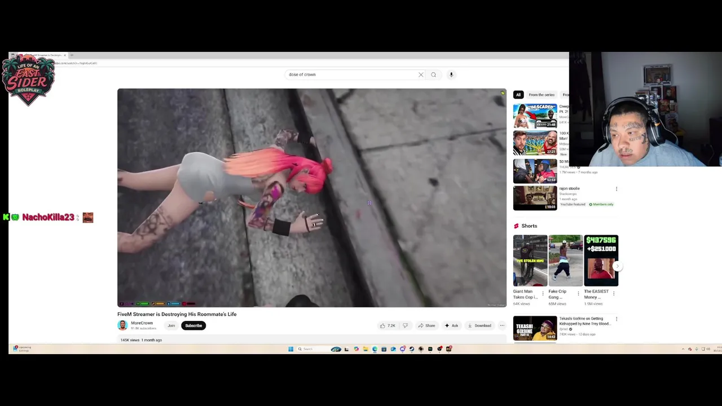Open the MoreCrown channel name link
722x406 pixels.
[x=142, y=323]
